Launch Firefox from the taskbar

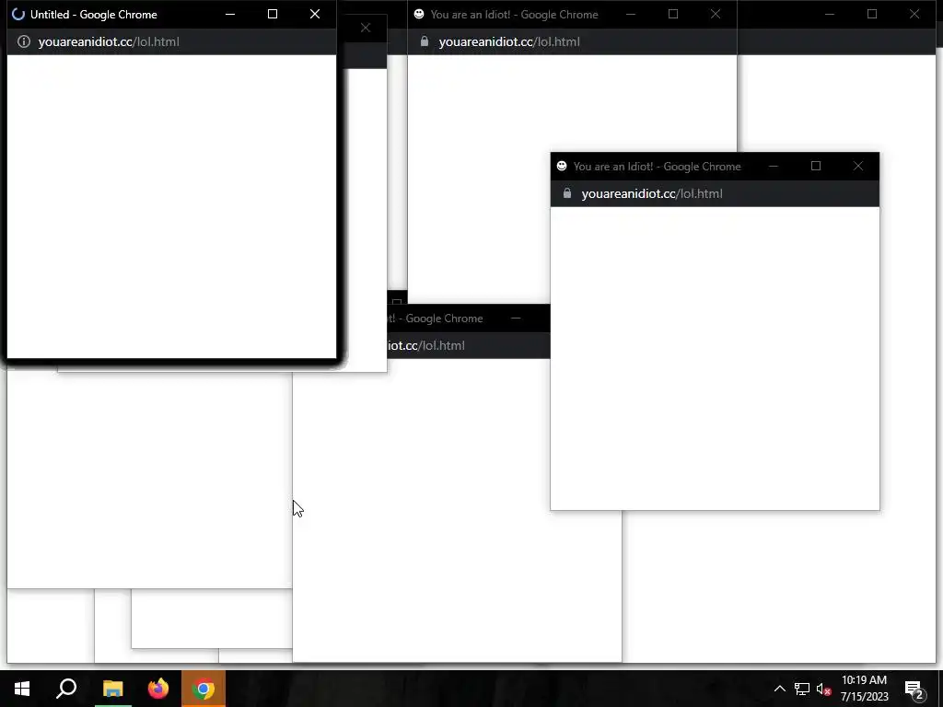coord(158,689)
